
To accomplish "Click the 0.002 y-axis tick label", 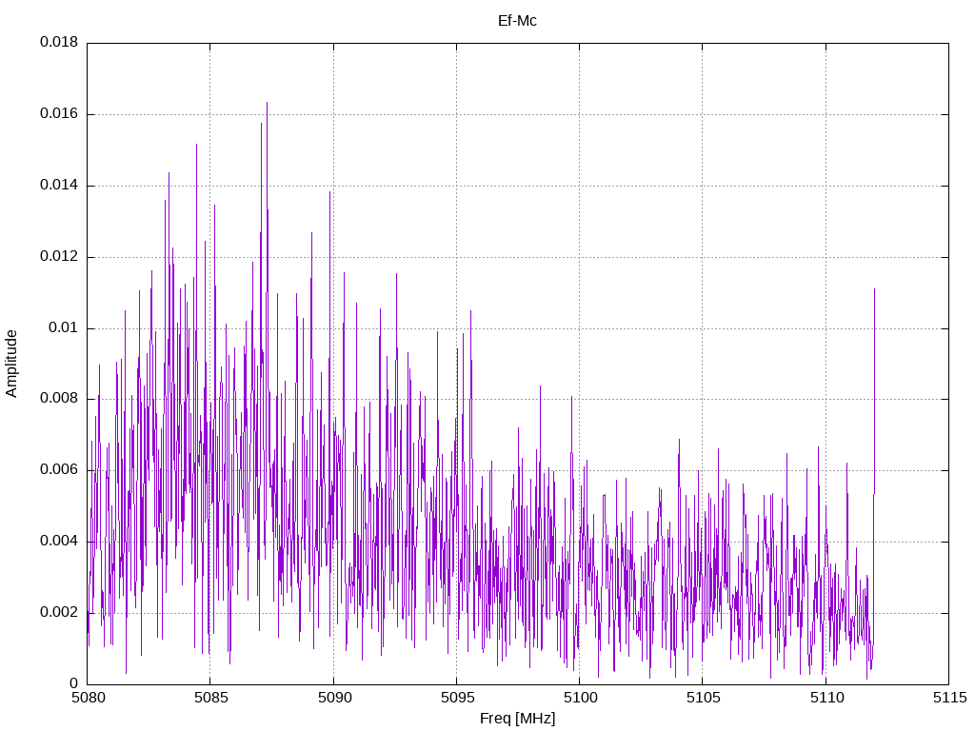I will coord(58,612).
